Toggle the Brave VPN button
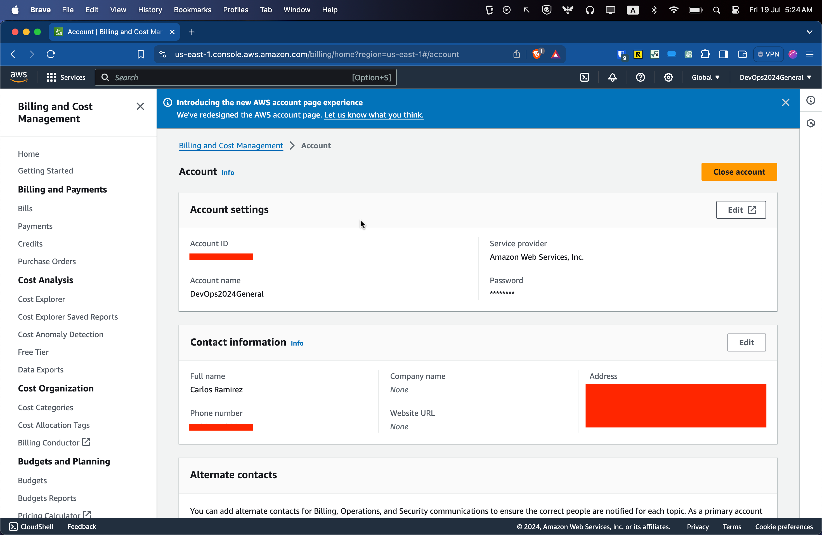 coord(769,54)
